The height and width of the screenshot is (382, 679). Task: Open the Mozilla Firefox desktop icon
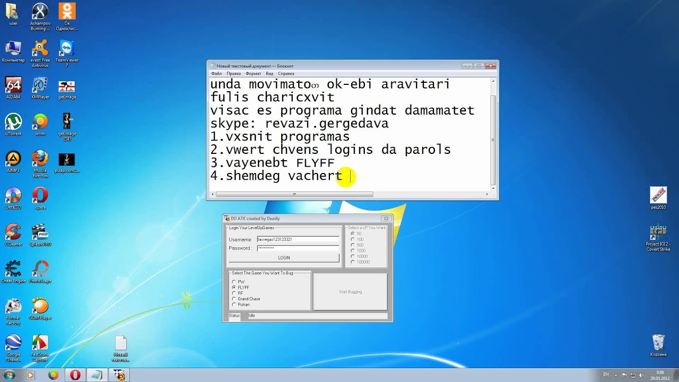tap(40, 164)
